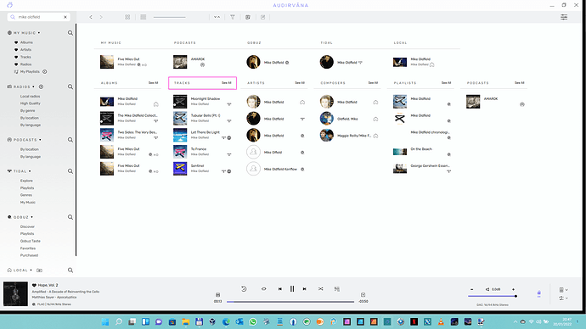Click the search icon beside Radios section
The width and height of the screenshot is (586, 329).
pyautogui.click(x=70, y=86)
